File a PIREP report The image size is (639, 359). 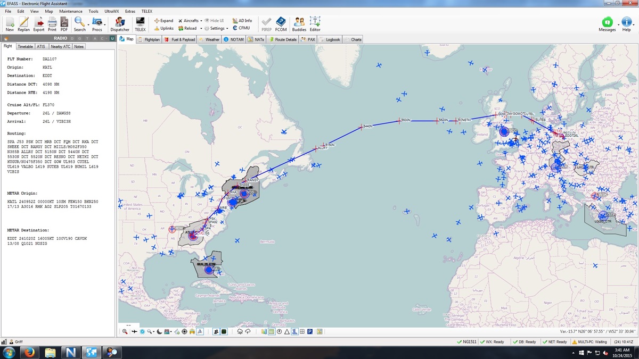(266, 23)
